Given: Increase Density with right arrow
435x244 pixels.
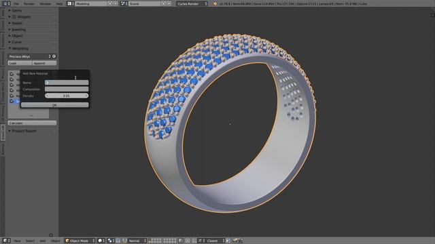Looking at the screenshot, I should pyautogui.click(x=86, y=96).
